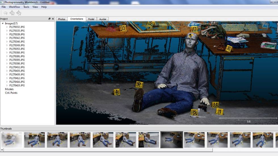This screenshot has height=156, width=278.
Task: Open the Auxilar tab
Action: point(103,19)
